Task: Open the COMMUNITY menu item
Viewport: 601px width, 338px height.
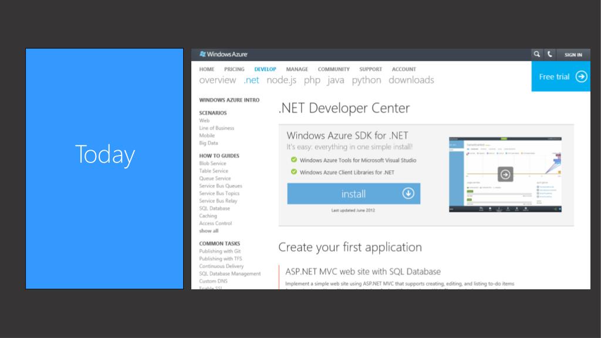Action: click(x=333, y=69)
